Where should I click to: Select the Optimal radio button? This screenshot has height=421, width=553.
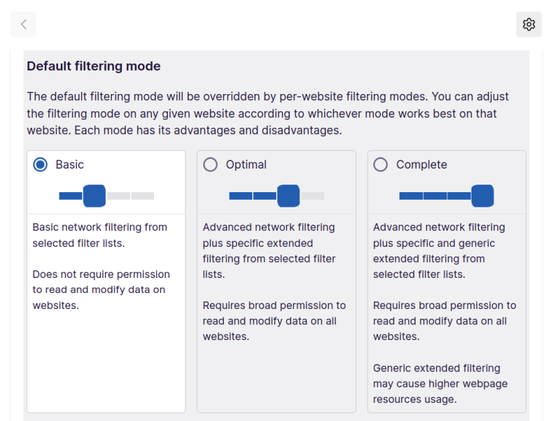(x=211, y=165)
